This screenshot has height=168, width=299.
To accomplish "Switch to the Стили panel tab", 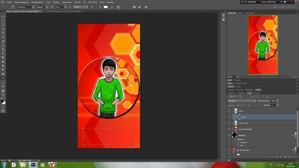I will coord(258,90).
